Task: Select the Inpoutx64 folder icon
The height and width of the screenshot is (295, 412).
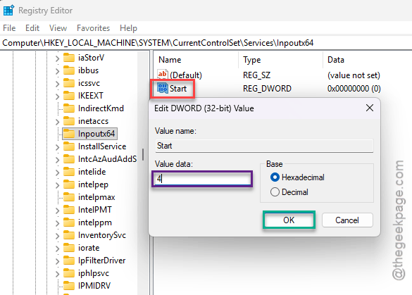Action: (69, 134)
